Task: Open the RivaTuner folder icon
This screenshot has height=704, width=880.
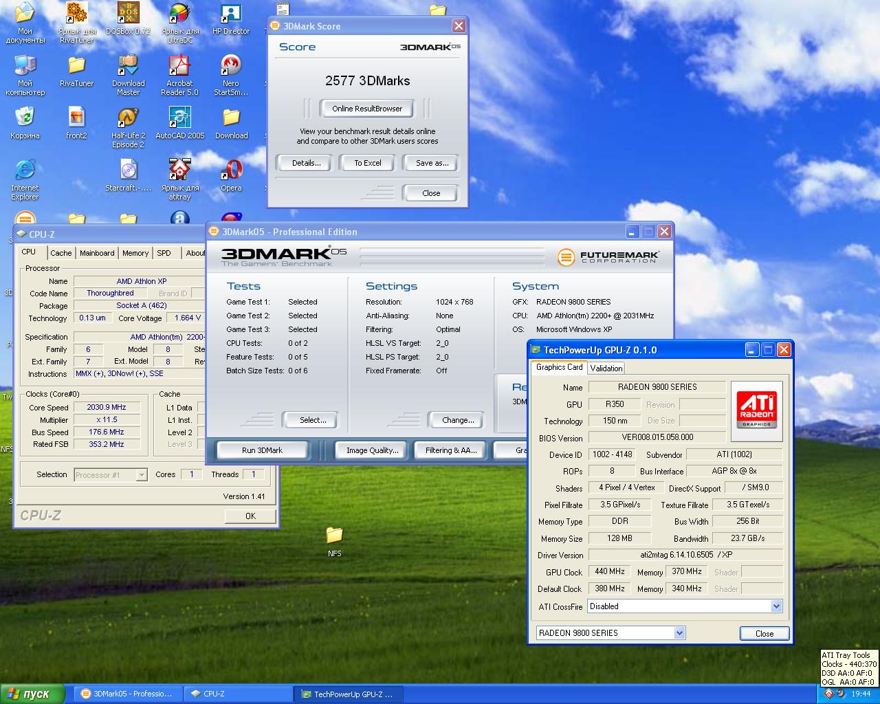Action: tap(76, 65)
